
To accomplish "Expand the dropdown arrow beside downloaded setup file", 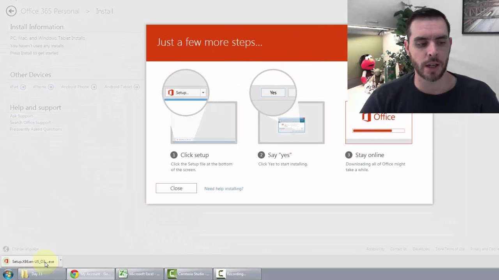I will [x=60, y=261].
